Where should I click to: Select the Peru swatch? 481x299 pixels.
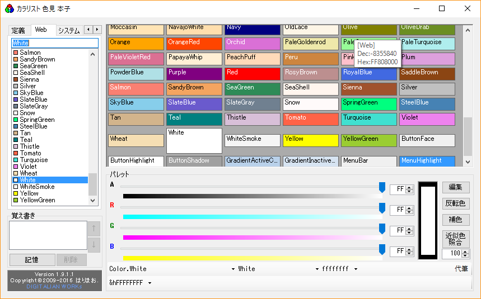point(311,59)
